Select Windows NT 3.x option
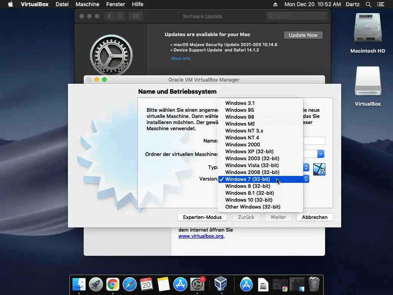Viewport: 393px width, 295px height. click(x=261, y=131)
